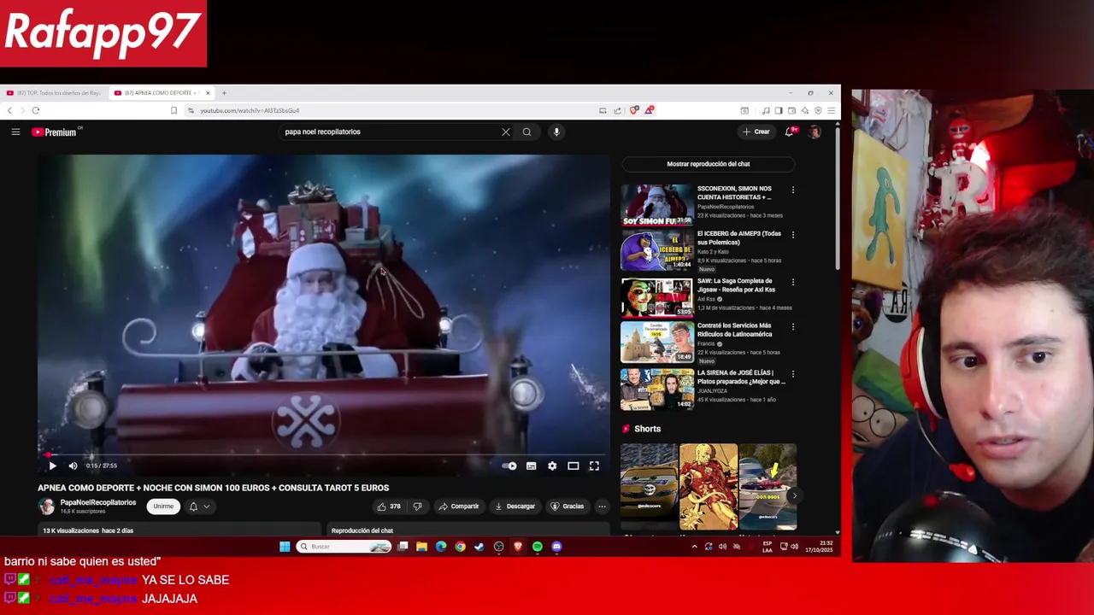Viewport: 1094px width, 615px height.
Task: Open Spotify from the taskbar
Action: [x=537, y=547]
